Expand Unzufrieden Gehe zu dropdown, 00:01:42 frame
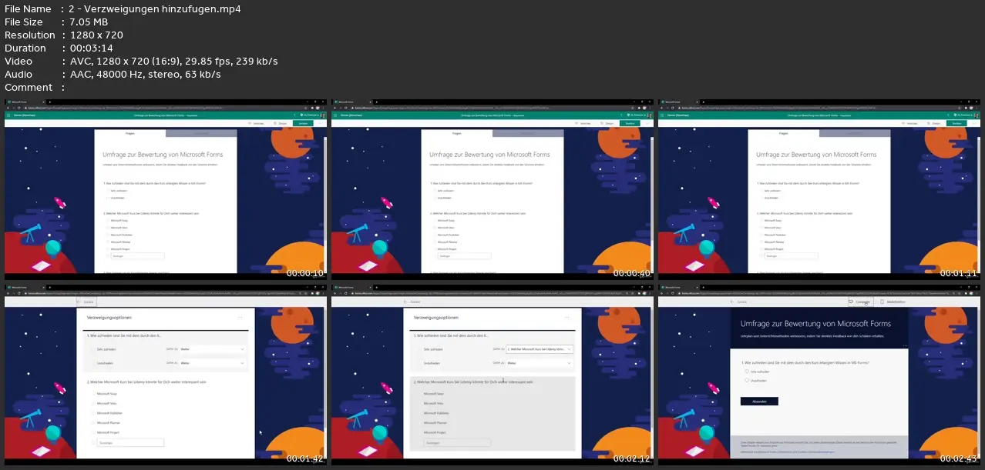The width and height of the screenshot is (985, 470). [x=213, y=362]
